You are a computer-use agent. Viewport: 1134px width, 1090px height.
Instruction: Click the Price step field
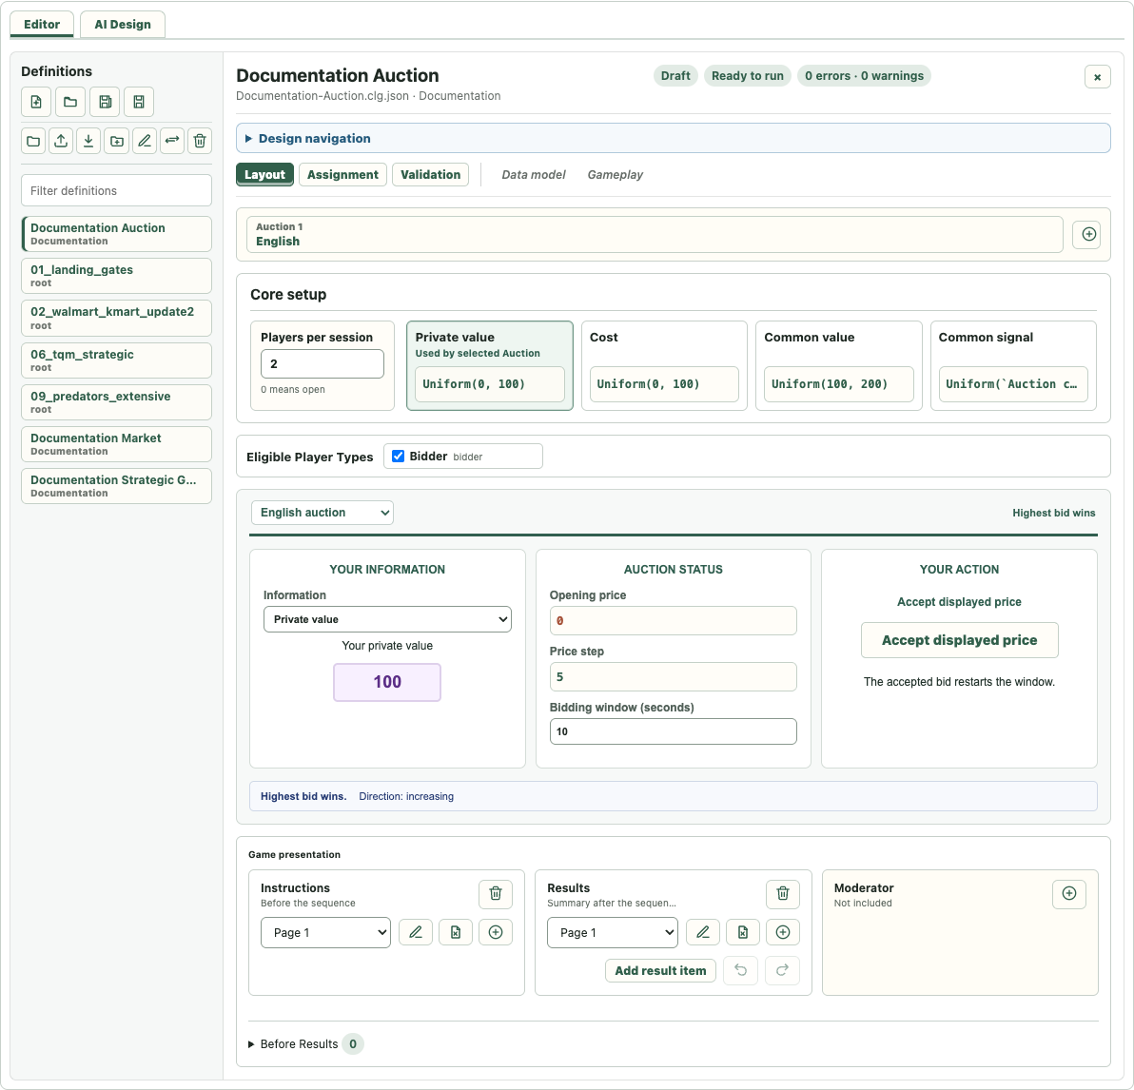[x=673, y=677]
